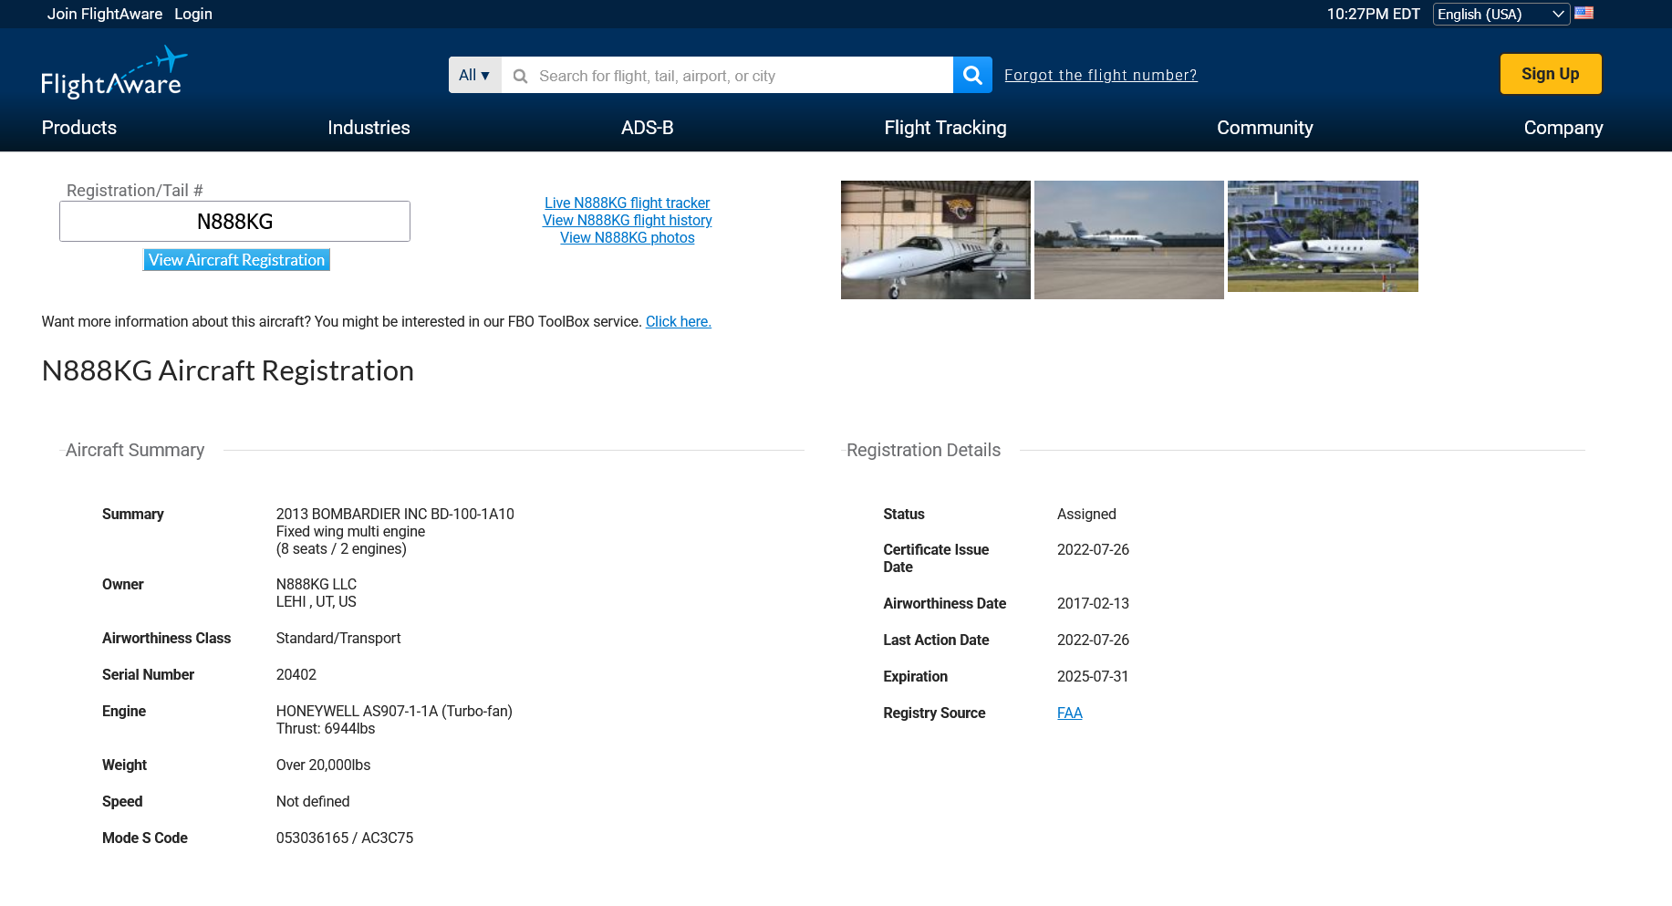Click the Over 20,000lbs weight value
This screenshot has width=1672, height=906.
[x=323, y=765]
